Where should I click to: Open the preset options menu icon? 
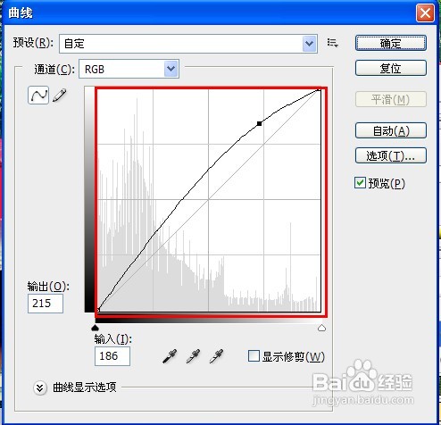(x=332, y=43)
